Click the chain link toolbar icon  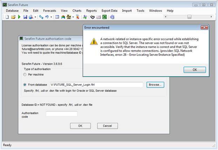(41, 17)
